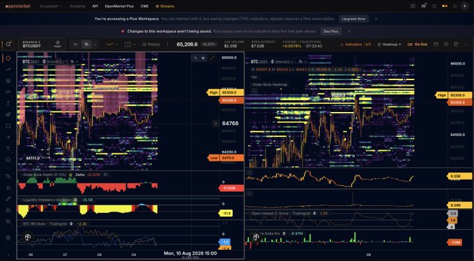Select the zigzag pattern drawing tool
The width and height of the screenshot is (474, 261).
pos(8,92)
